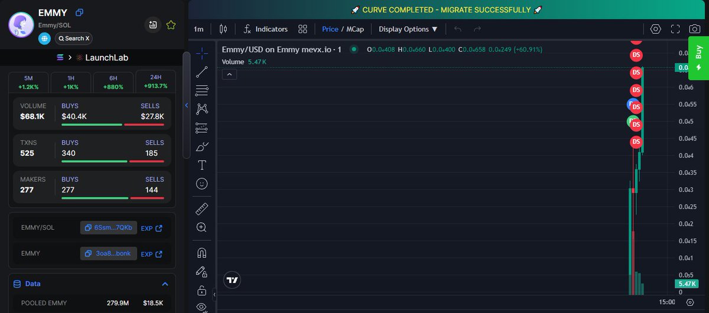Image resolution: width=709 pixels, height=313 pixels.
Task: Open the Display Options dropdown
Action: pyautogui.click(x=408, y=29)
